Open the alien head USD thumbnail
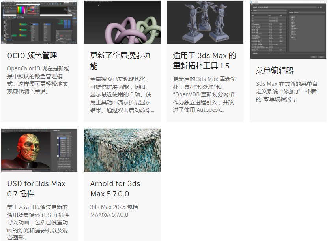331x241 pixels. coord(39,150)
